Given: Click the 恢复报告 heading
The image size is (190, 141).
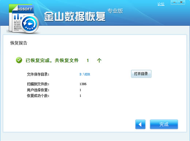Looking at the screenshot, I should point(19,43).
